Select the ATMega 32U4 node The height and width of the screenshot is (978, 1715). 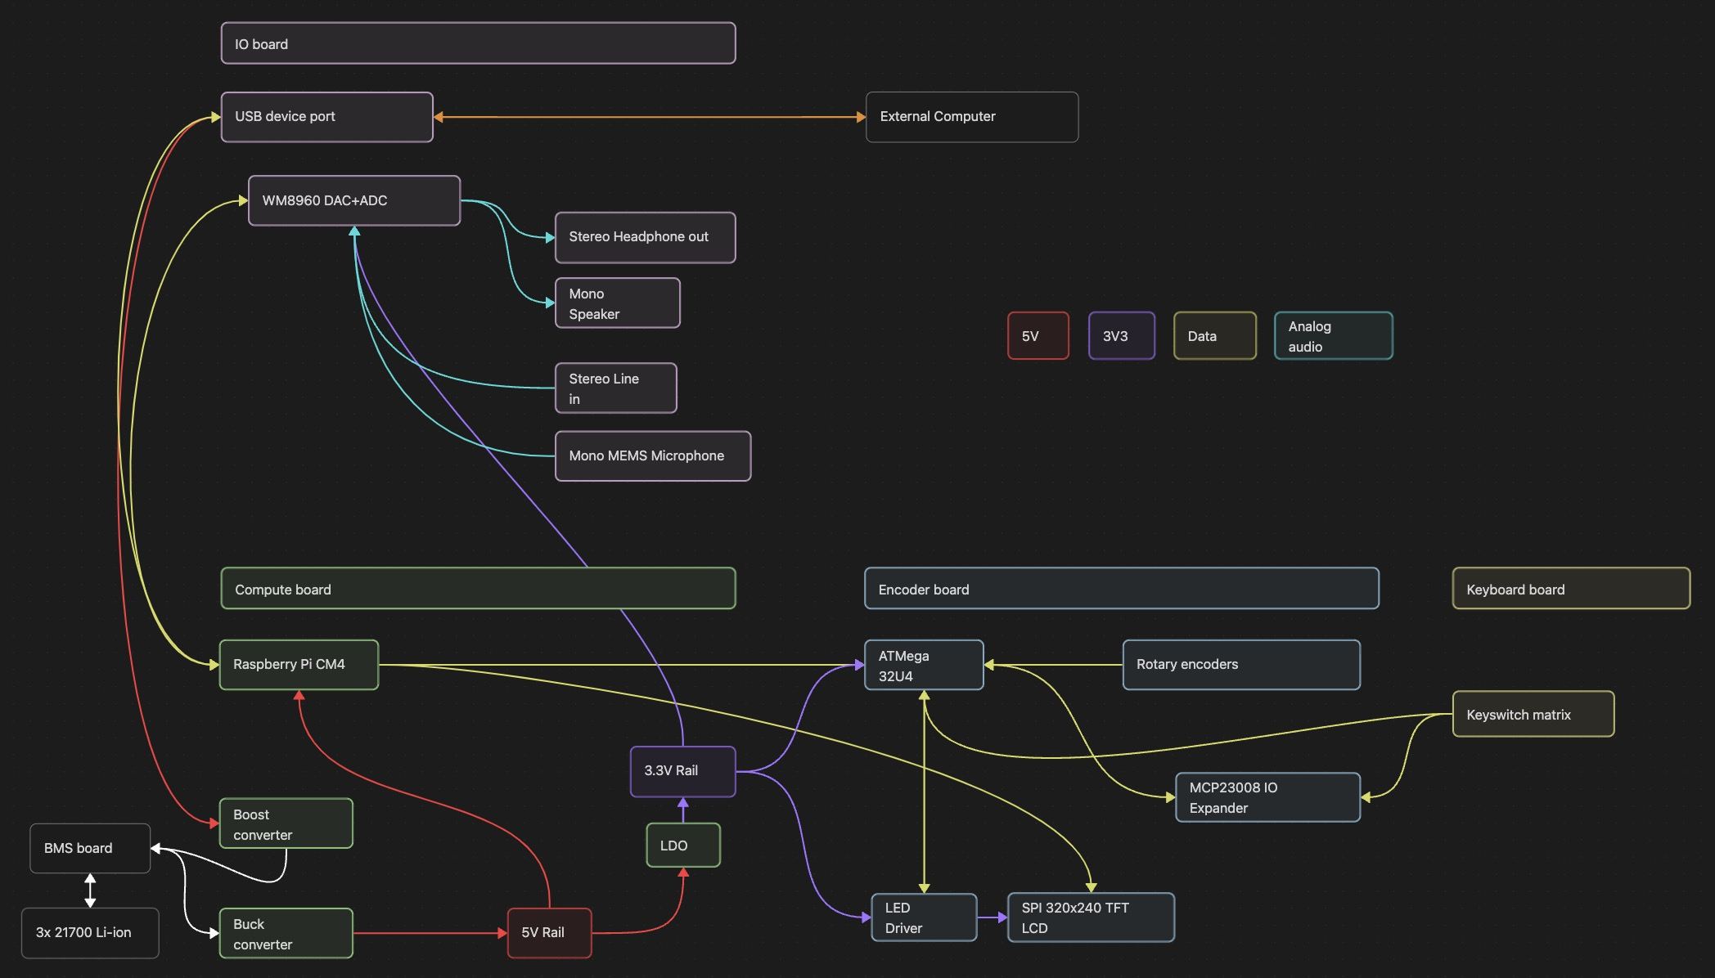coord(923,666)
